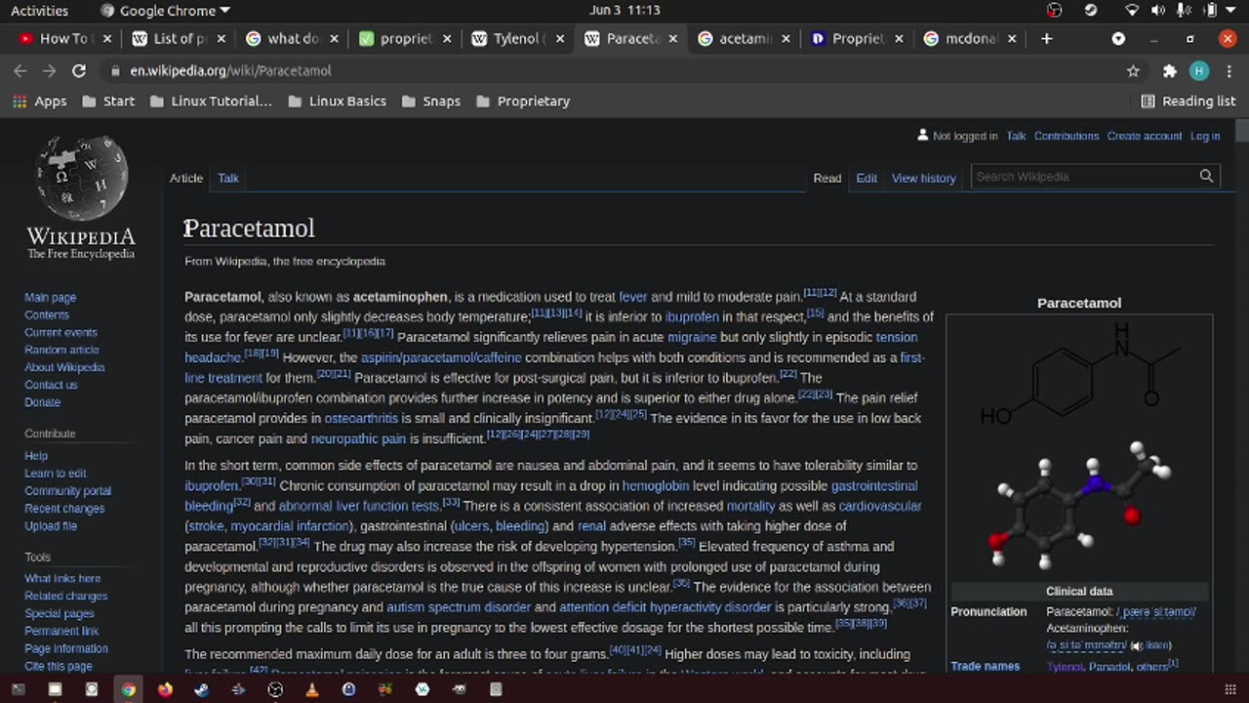Image resolution: width=1249 pixels, height=703 pixels.
Task: Open the Reading list panel
Action: (1188, 101)
